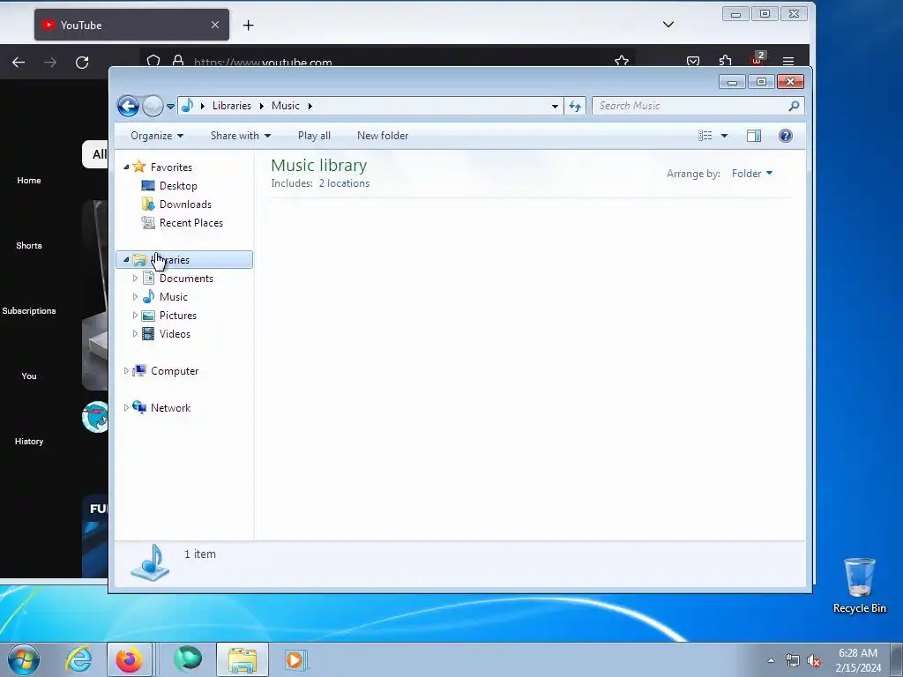
Task: Select Downloads in Favorites
Action: coord(185,205)
